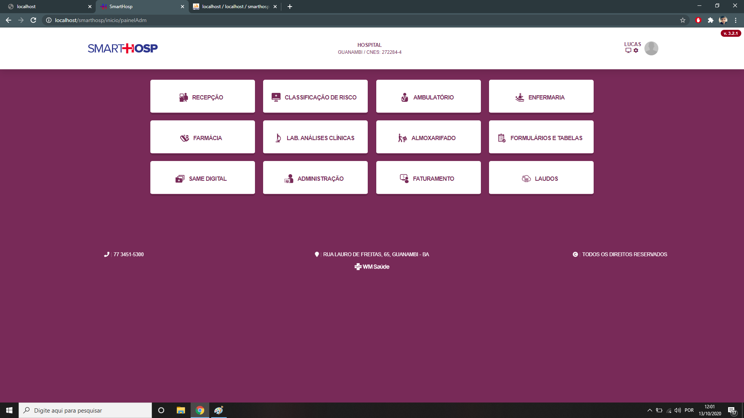The height and width of the screenshot is (418, 744).
Task: Select the Same Digital archive icon
Action: [x=180, y=178]
